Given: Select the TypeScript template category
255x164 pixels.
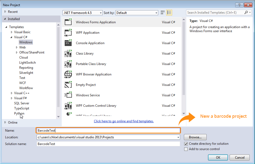Looking at the screenshot, I should (22, 108).
